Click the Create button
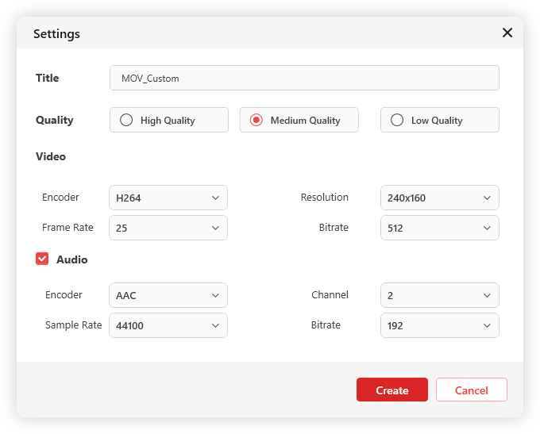540x434 pixels. (392, 390)
